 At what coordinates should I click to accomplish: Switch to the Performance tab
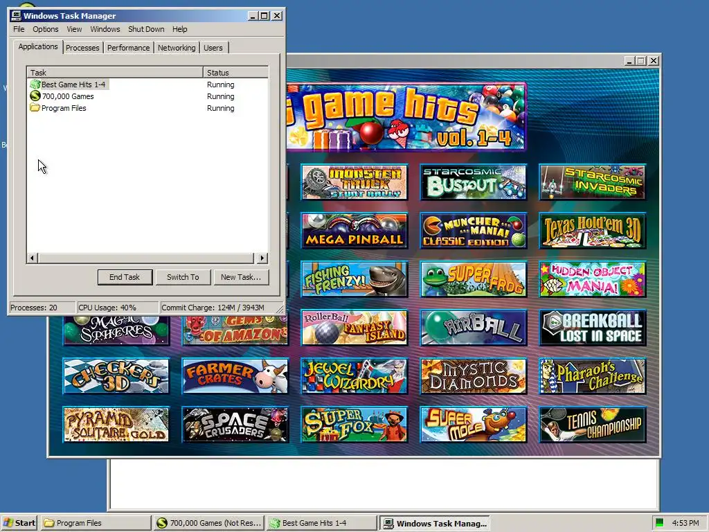point(128,48)
